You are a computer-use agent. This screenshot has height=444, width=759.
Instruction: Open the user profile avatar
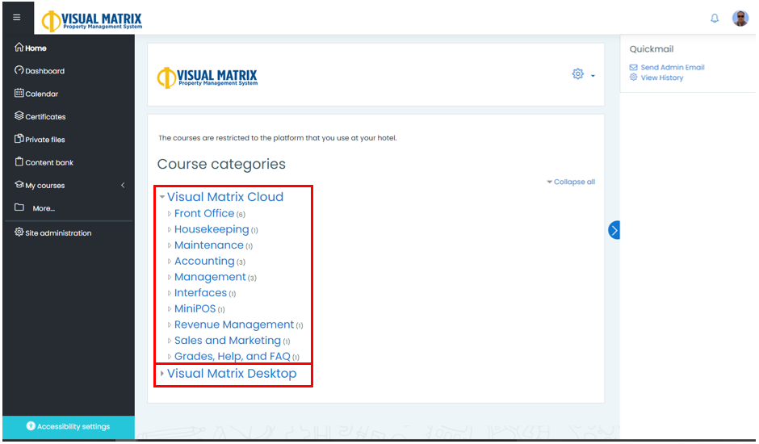[x=740, y=19]
